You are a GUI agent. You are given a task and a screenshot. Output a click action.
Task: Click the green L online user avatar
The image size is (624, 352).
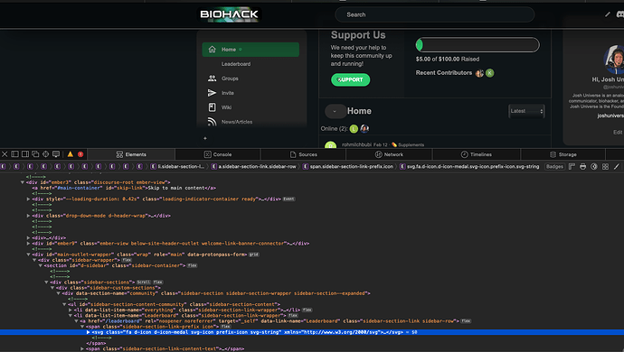(x=354, y=129)
